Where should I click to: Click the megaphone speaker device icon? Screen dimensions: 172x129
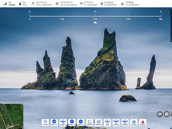coord(122,4)
